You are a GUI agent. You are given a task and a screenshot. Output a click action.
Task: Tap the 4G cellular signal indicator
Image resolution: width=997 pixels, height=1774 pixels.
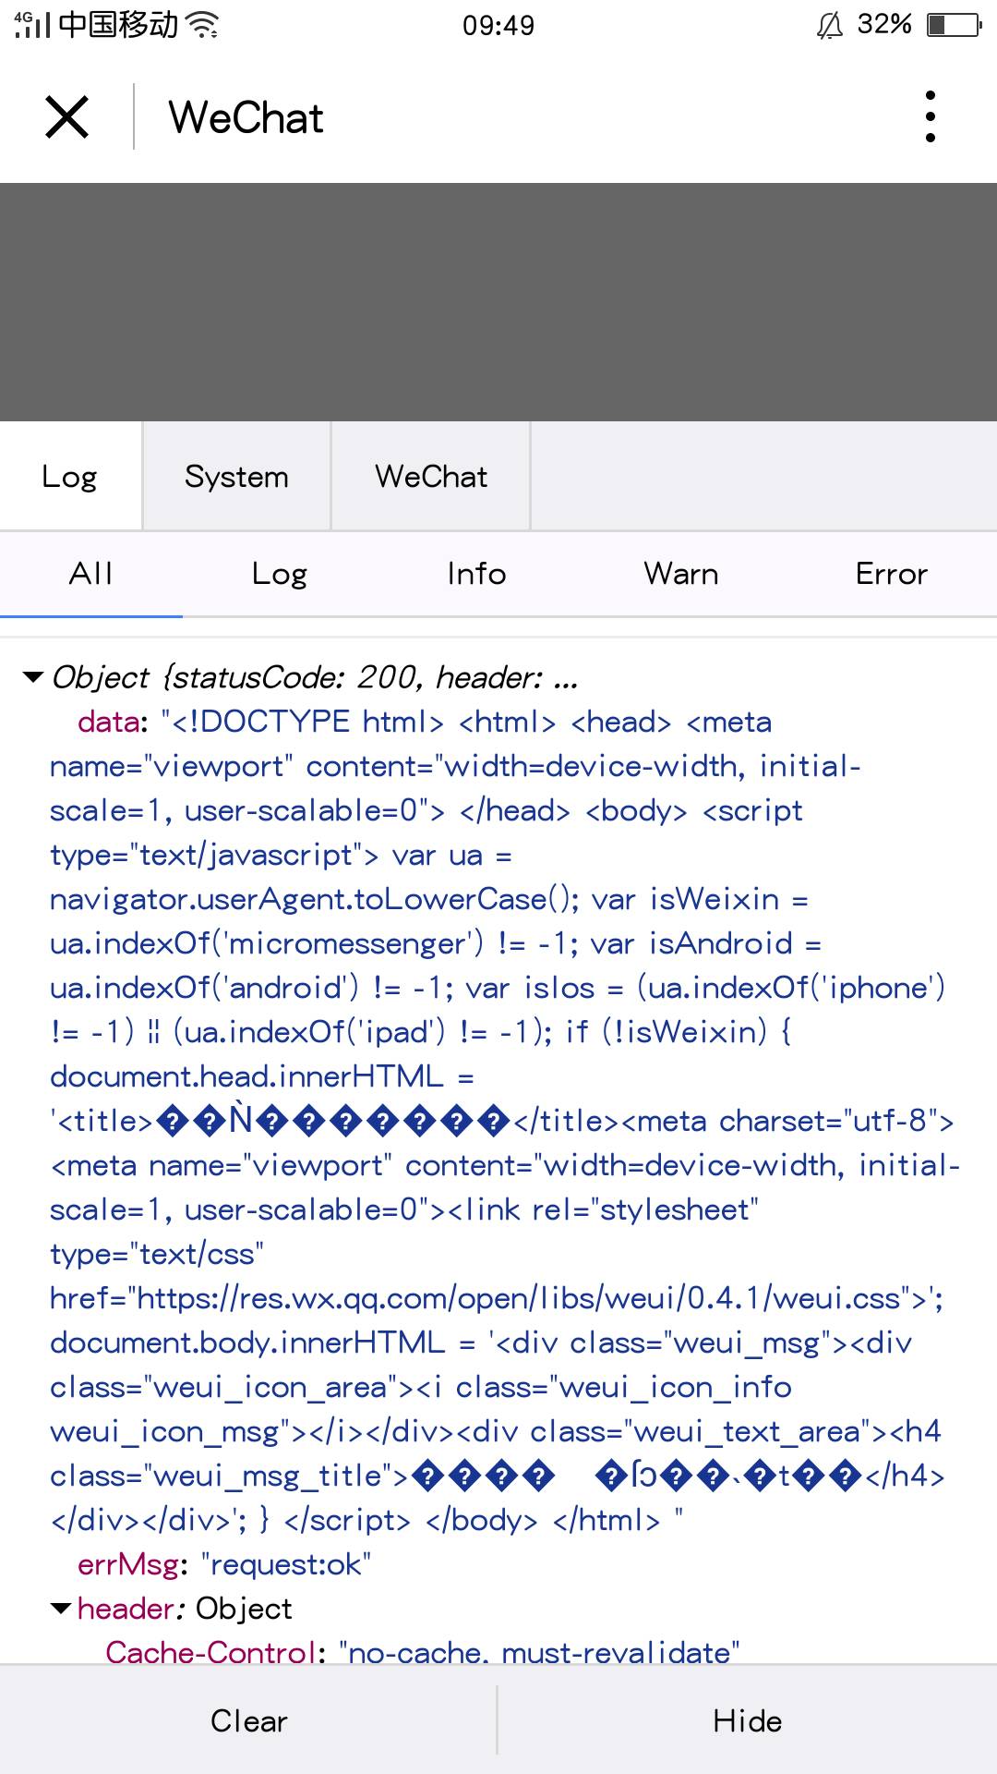click(x=32, y=25)
